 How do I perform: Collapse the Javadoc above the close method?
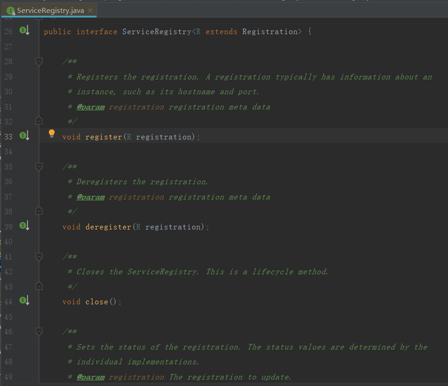tap(39, 256)
